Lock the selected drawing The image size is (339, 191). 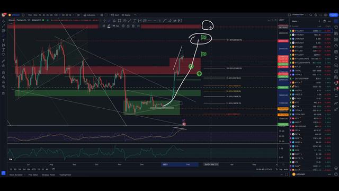[128, 26]
